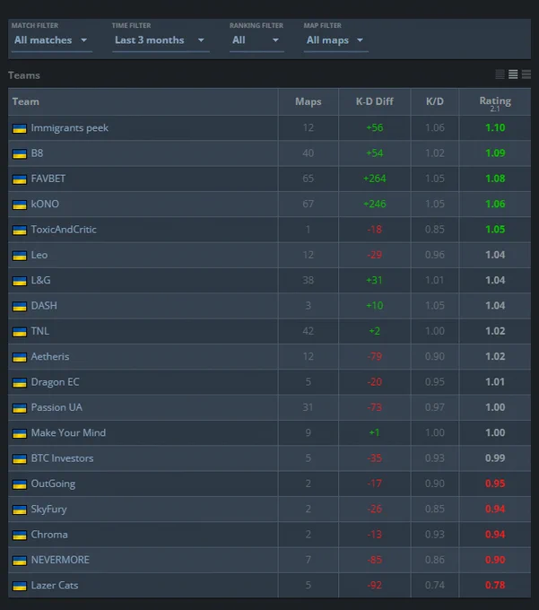Open the Match Filter 'All matches' dropdown
Image resolution: width=539 pixels, height=610 pixels.
tap(51, 40)
